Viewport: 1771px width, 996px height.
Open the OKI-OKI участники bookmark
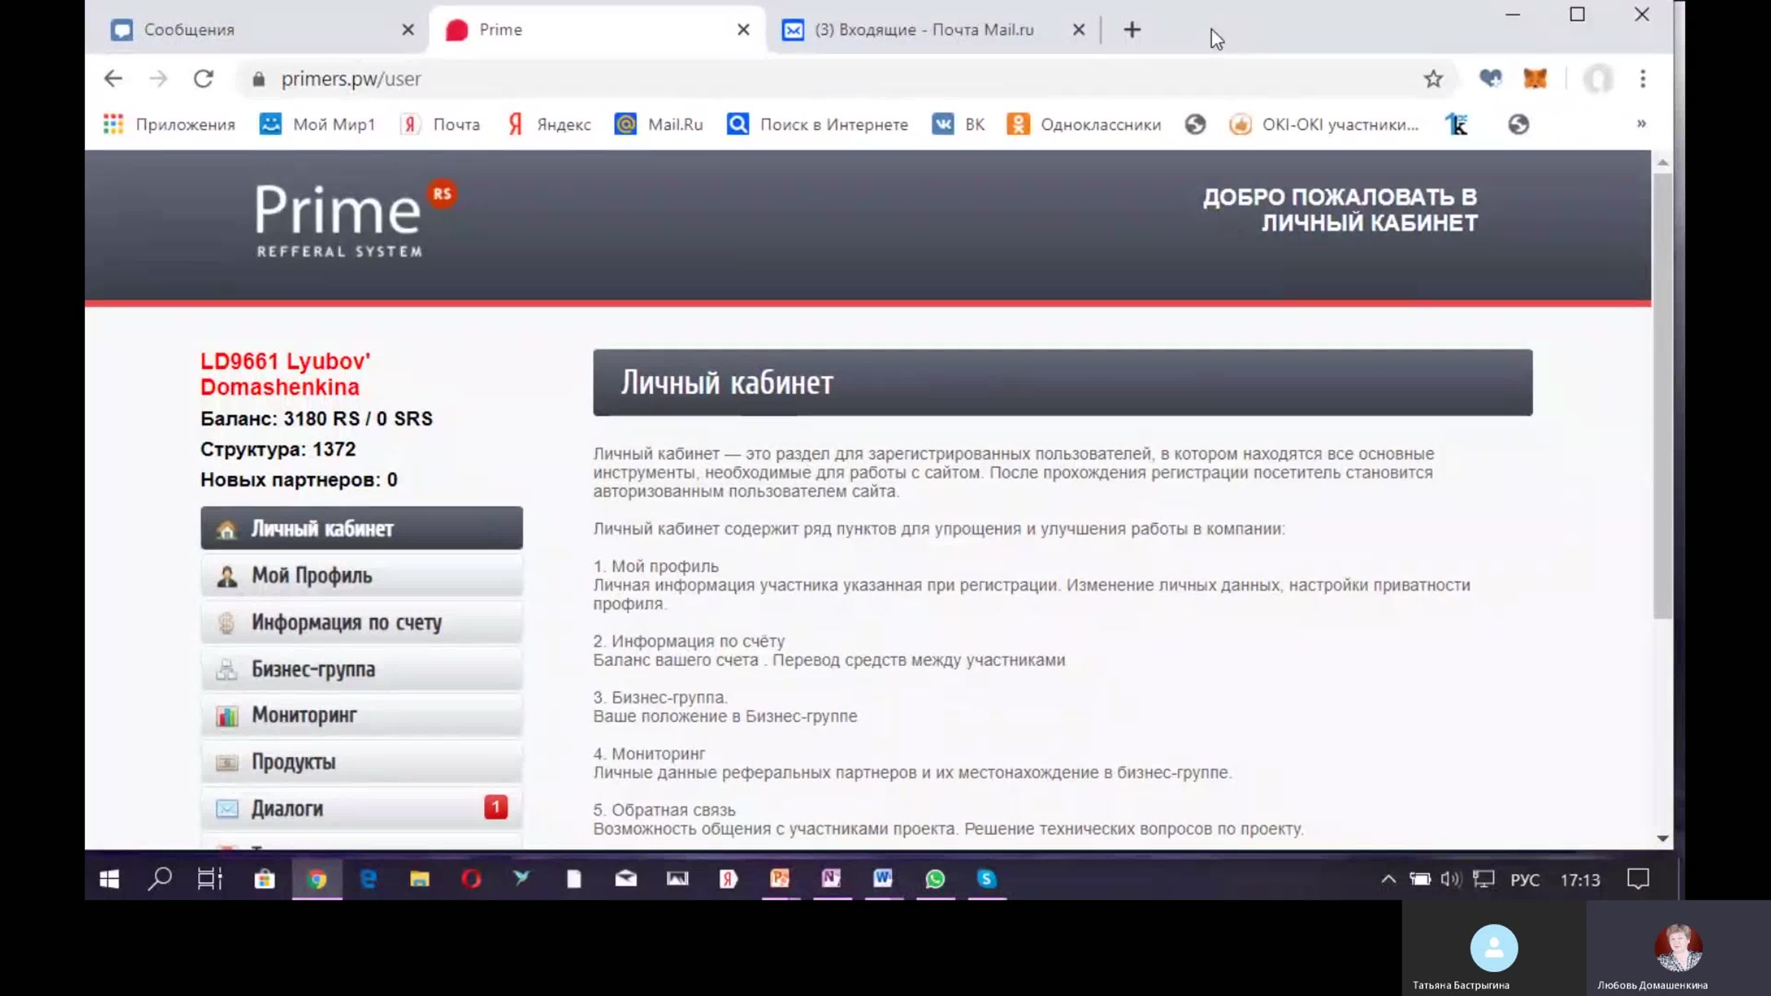(x=1324, y=124)
